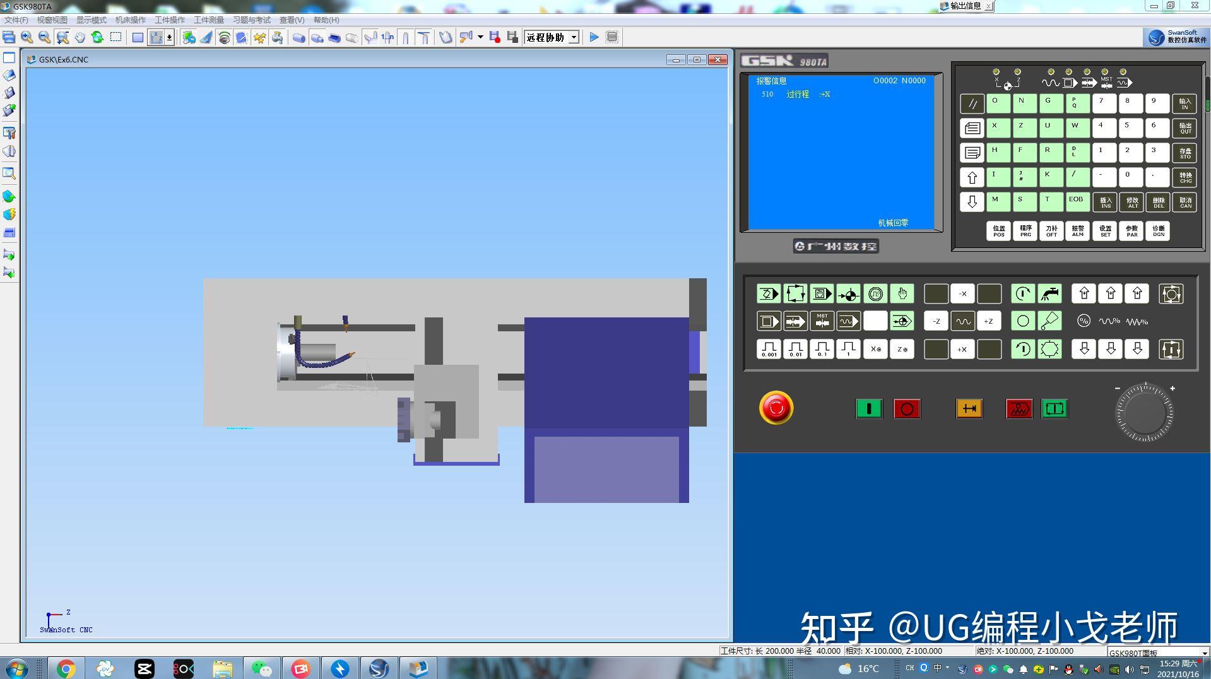Toggle the single block key
Viewport: 1211px width, 679px height.
(769, 321)
